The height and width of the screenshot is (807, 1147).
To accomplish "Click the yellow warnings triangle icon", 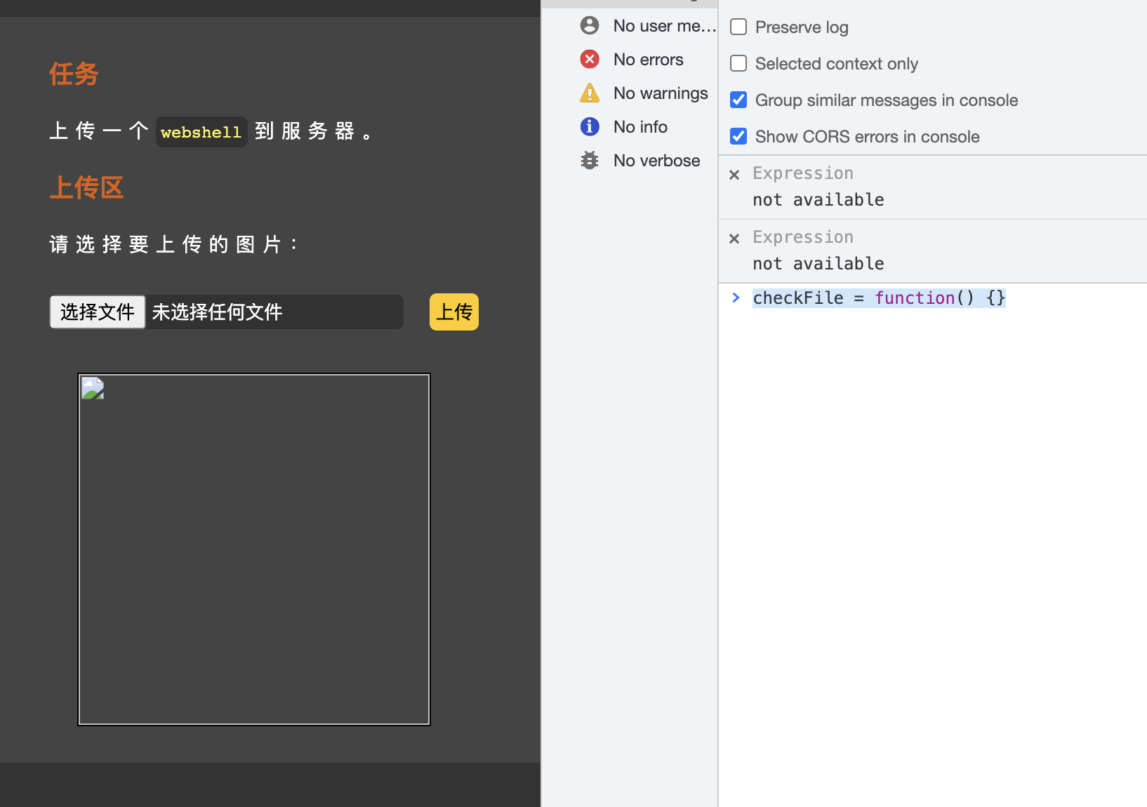I will coord(590,93).
